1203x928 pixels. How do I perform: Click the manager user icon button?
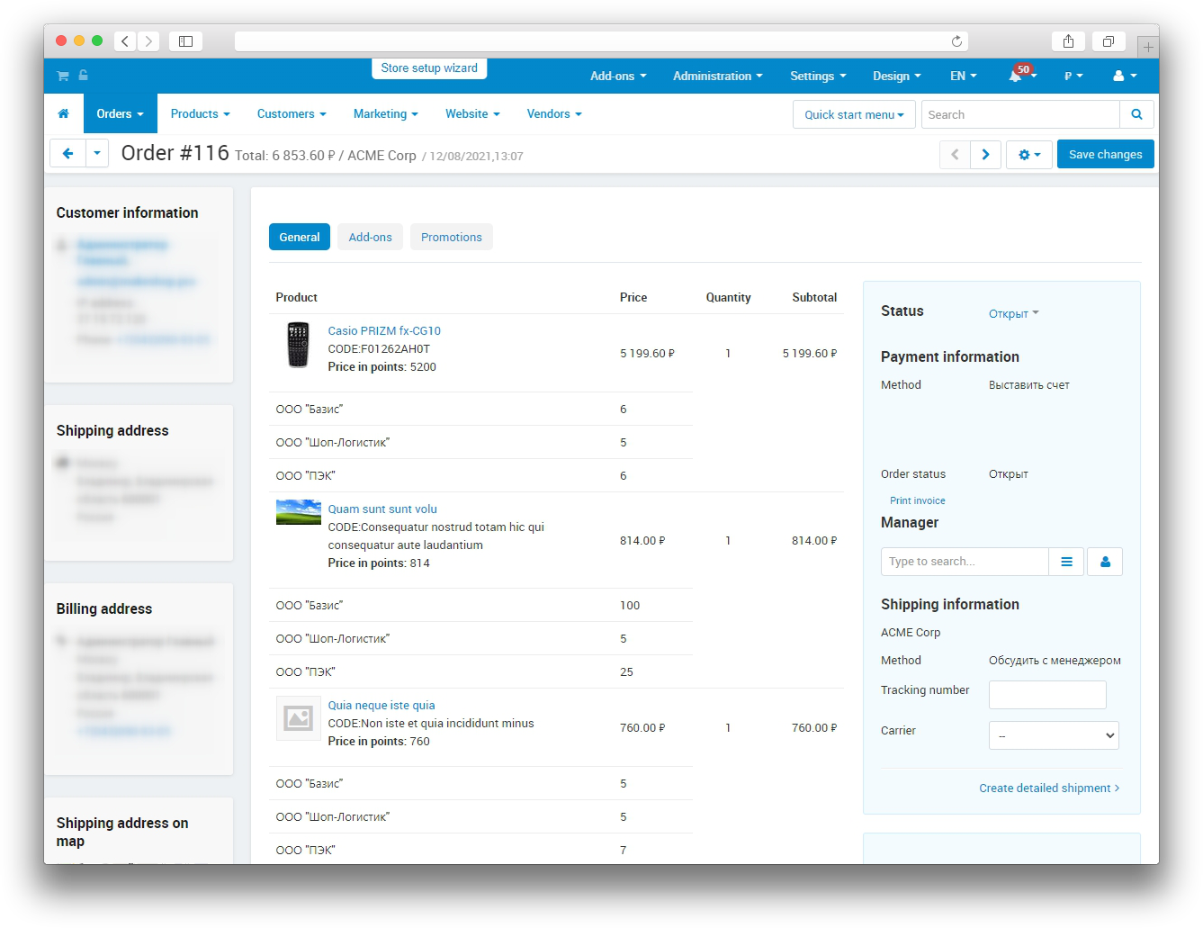(x=1105, y=562)
